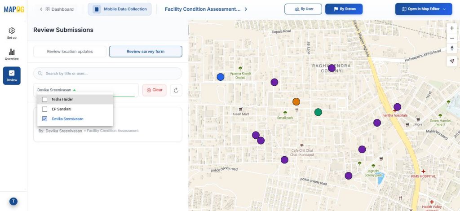The height and width of the screenshot is (211, 460).
Task: Switch to Review location updates tab
Action: (x=70, y=52)
